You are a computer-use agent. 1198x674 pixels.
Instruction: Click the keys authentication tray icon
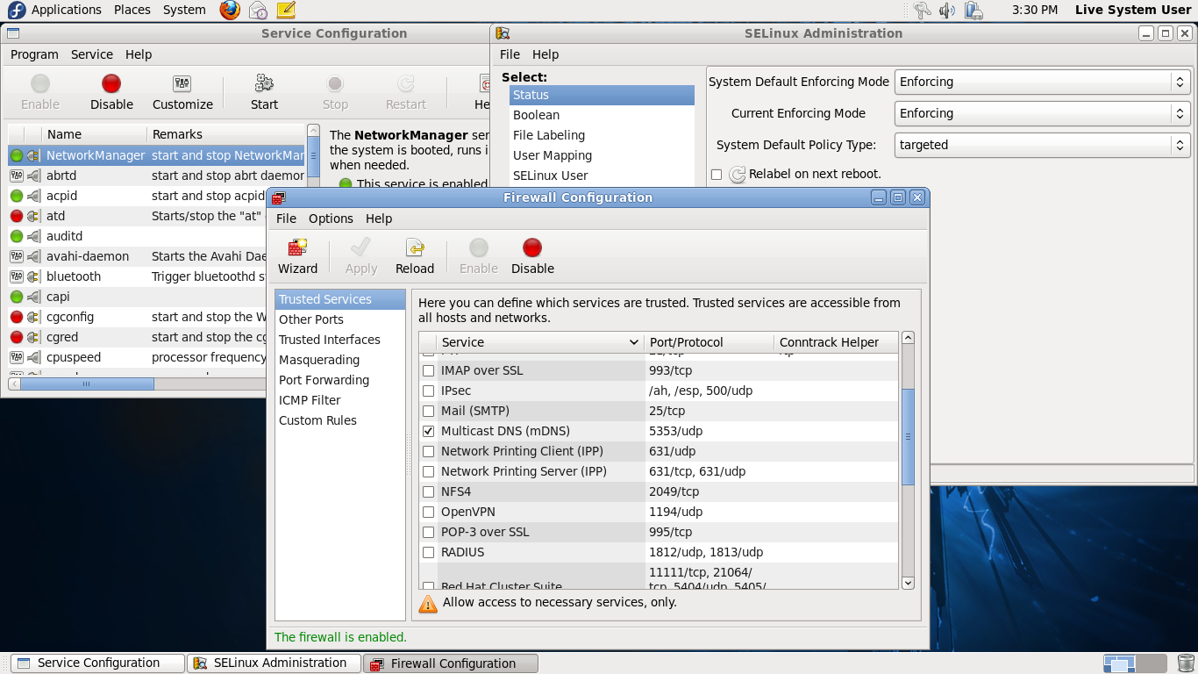922,11
